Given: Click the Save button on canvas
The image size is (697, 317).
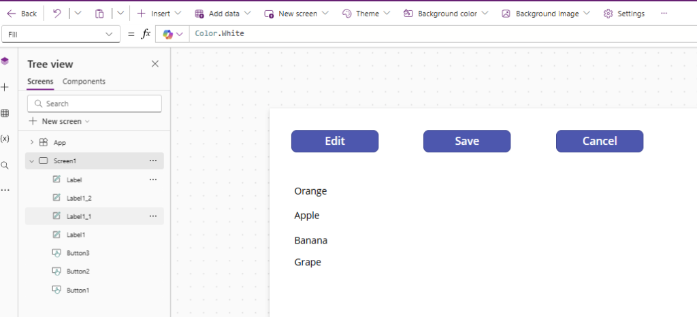Looking at the screenshot, I should 467,141.
